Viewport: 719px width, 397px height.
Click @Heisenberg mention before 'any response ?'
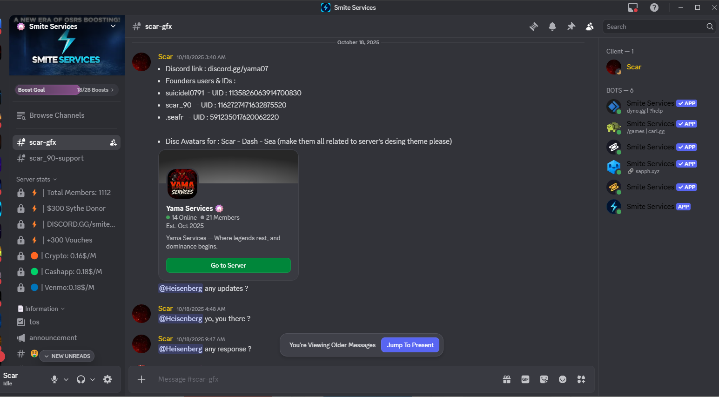point(181,349)
